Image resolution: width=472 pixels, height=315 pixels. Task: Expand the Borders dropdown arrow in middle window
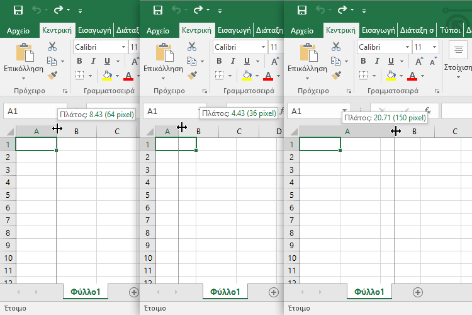[x=230, y=76]
